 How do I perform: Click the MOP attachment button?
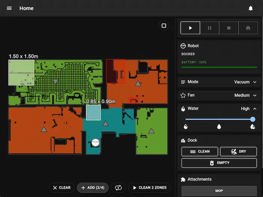pos(219,191)
